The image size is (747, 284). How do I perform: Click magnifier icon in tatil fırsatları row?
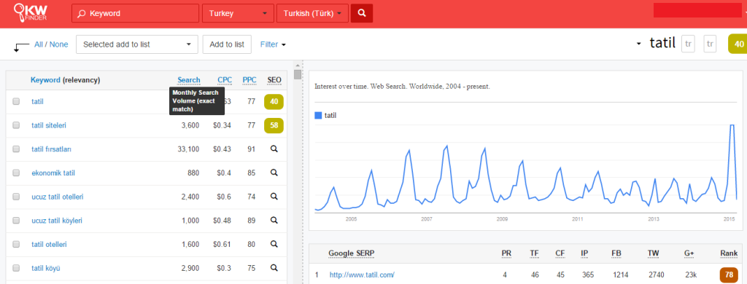(x=274, y=149)
